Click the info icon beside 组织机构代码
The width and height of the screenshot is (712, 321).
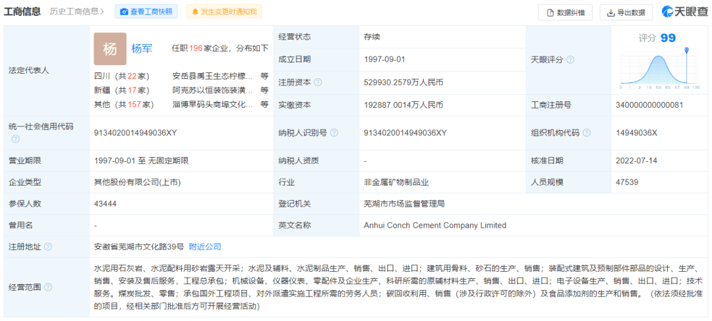587,133
